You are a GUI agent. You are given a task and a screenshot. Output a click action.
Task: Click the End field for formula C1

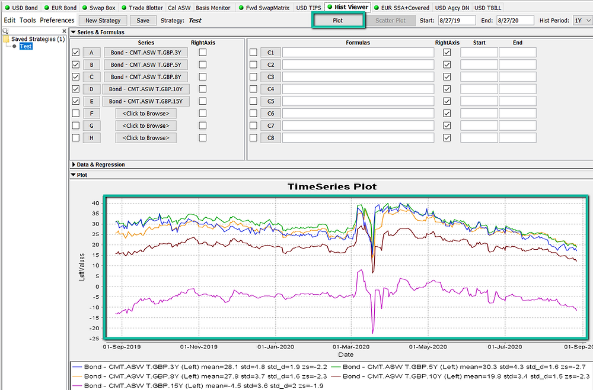click(517, 53)
